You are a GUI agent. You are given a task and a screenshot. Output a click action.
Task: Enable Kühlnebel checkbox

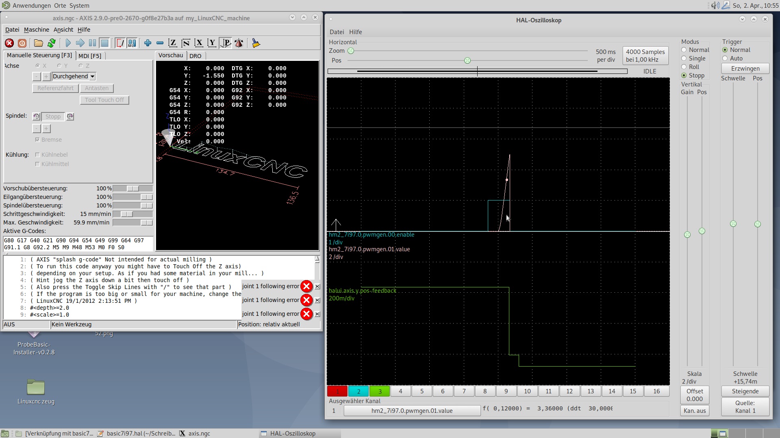(x=37, y=155)
